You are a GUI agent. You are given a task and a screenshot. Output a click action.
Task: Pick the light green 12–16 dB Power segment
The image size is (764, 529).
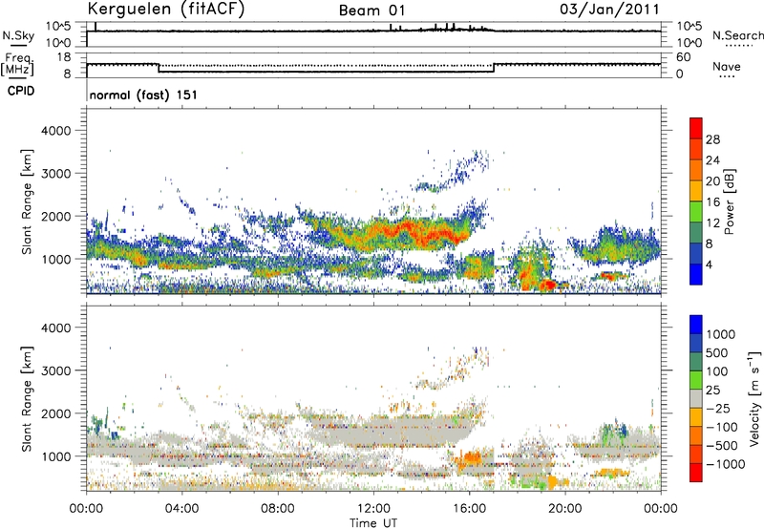click(696, 211)
